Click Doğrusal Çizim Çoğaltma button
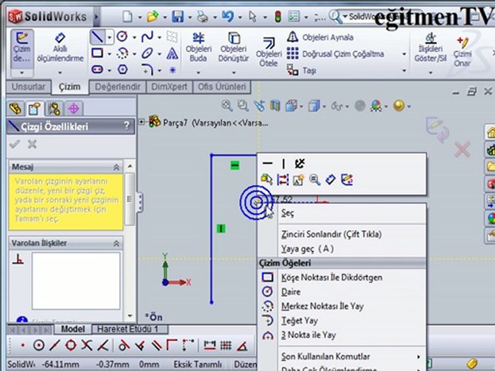Image resolution: width=495 pixels, height=371 pixels. tap(336, 54)
